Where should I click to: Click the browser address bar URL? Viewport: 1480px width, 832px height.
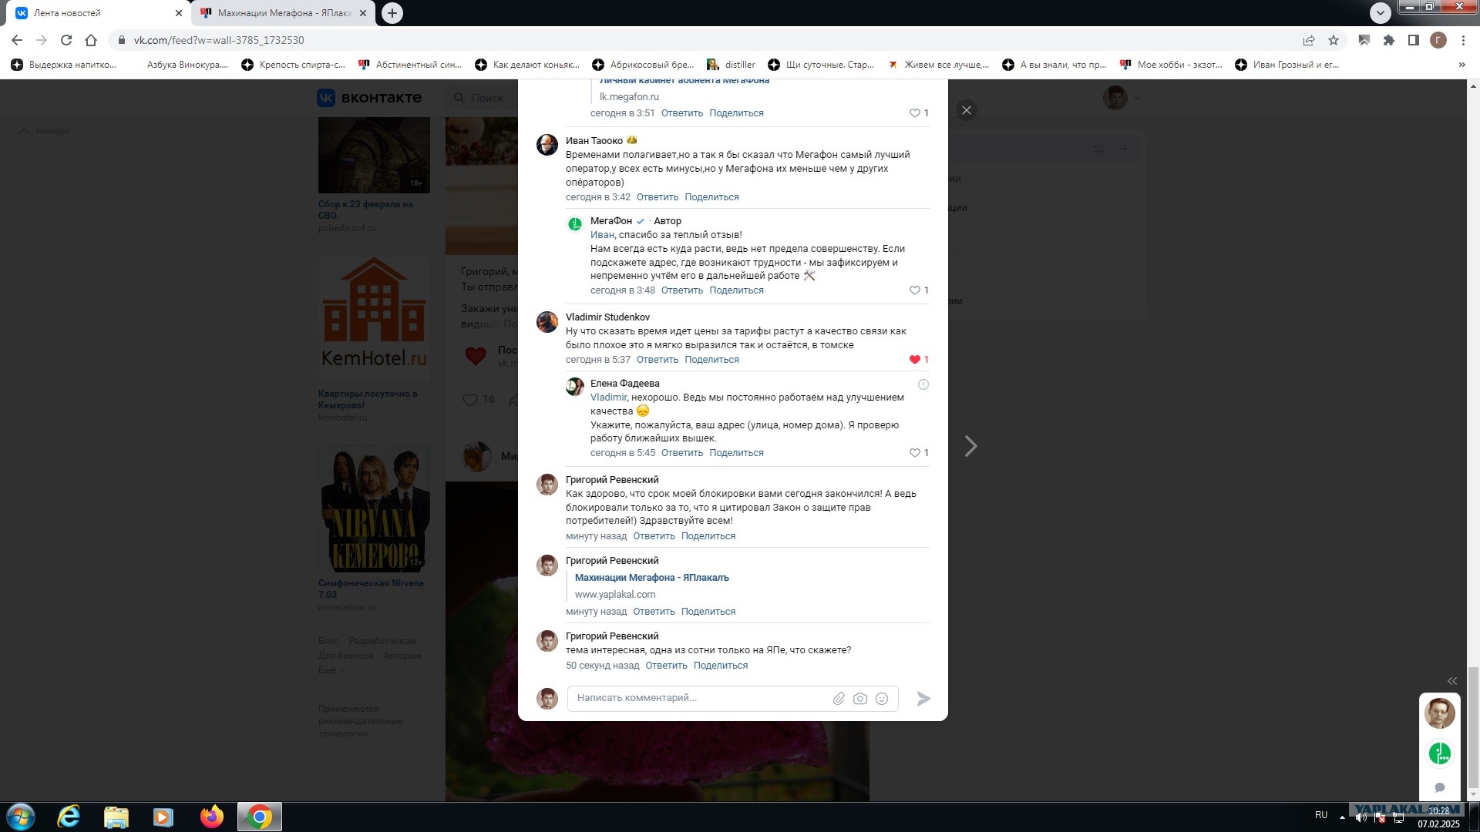tap(219, 40)
